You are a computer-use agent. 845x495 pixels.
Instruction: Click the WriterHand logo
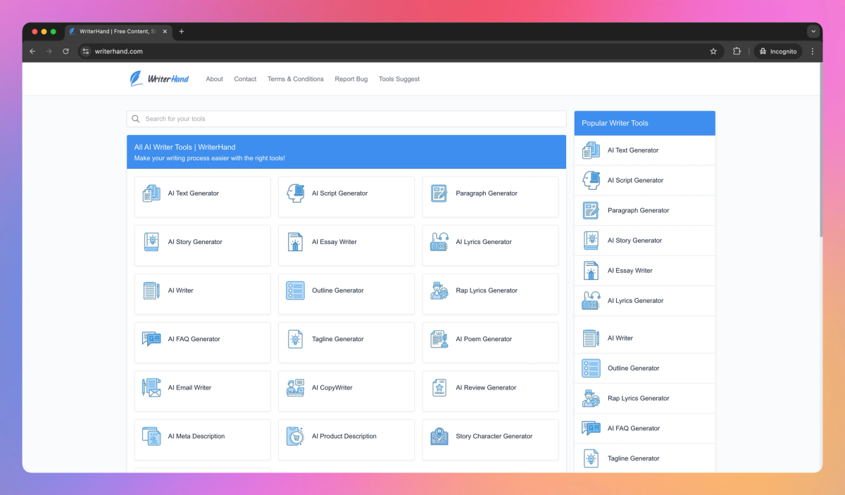click(x=159, y=79)
